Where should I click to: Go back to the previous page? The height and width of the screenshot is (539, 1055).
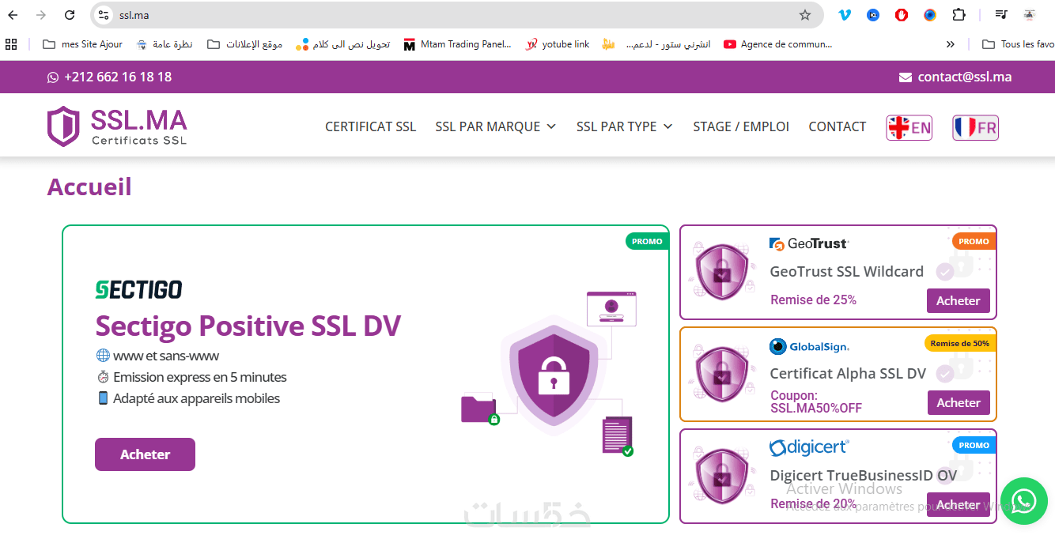[x=13, y=15]
